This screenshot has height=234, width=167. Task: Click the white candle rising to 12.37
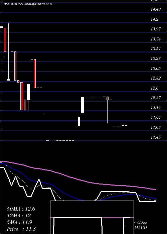[82, 105]
